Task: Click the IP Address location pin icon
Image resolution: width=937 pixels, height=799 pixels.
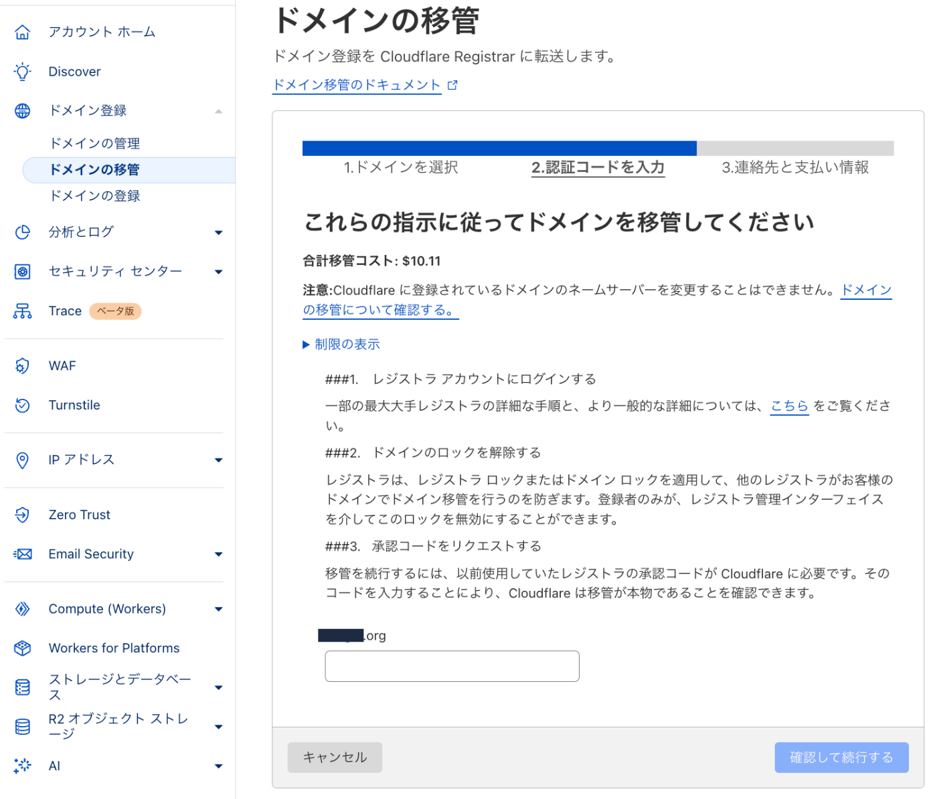Action: click(x=23, y=460)
